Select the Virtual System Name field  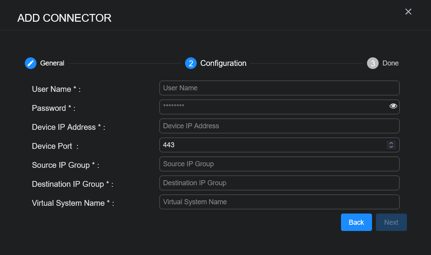pos(279,202)
